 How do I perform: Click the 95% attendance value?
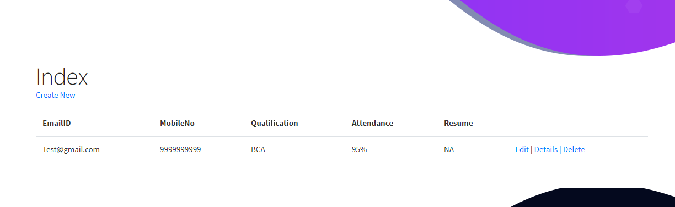coord(359,149)
